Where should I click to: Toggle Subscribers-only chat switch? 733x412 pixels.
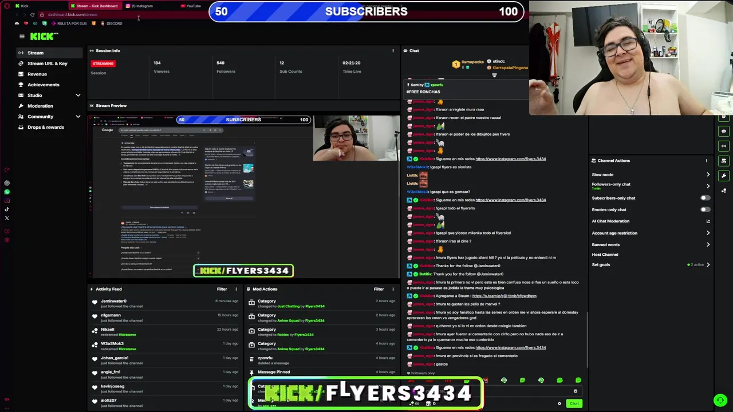(705, 198)
